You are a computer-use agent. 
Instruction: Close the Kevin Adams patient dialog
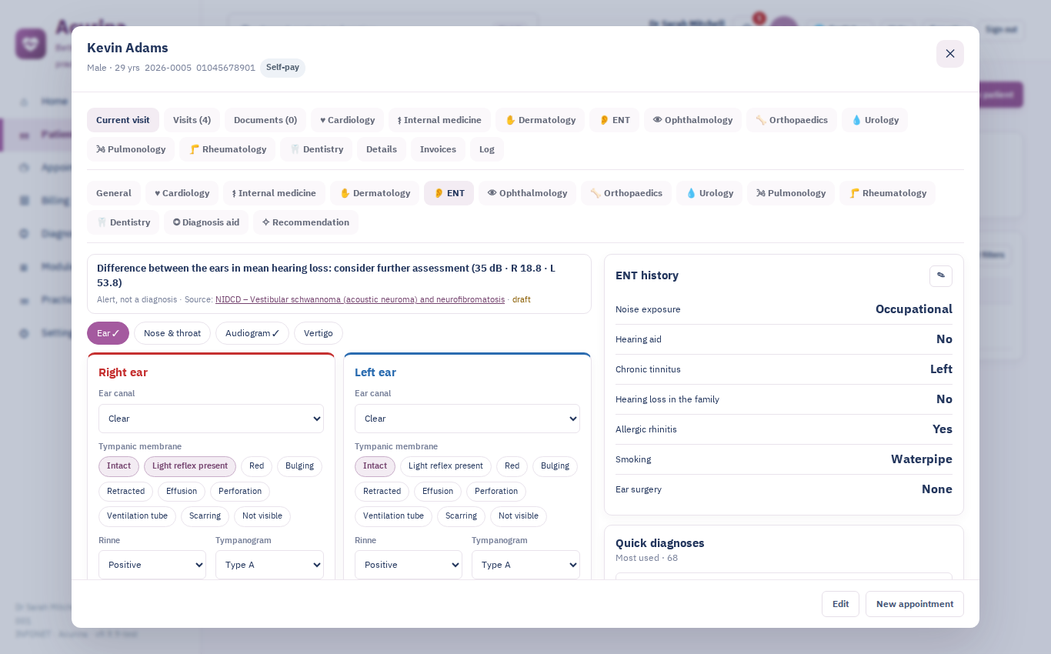click(x=949, y=54)
